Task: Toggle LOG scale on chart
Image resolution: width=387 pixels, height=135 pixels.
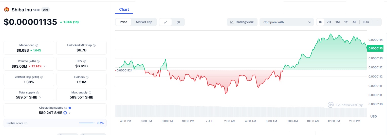Action: coord(366,22)
